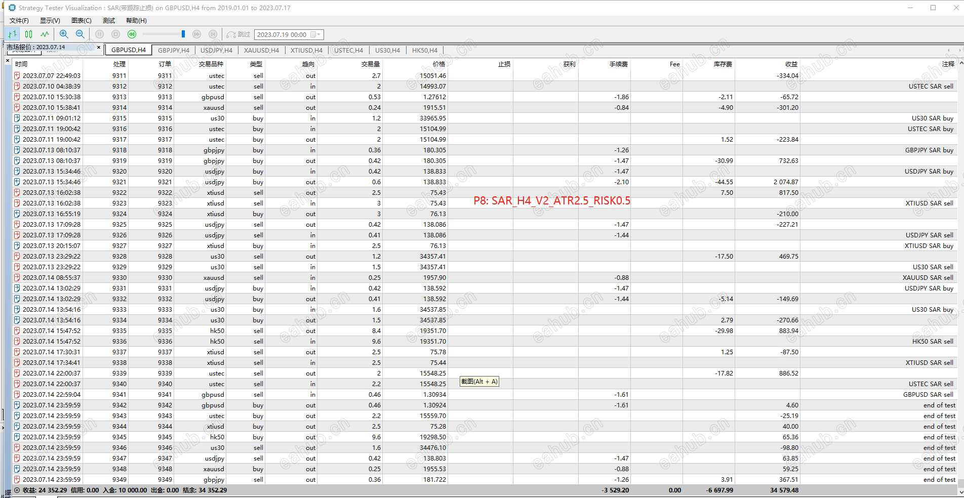Switch to the GBPJPY,H4 chart tab
964x498 pixels.
[x=174, y=50]
